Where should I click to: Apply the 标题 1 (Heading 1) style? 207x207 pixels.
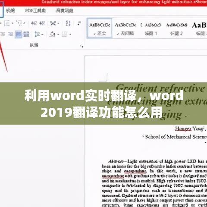pyautogui.click(x=151, y=29)
